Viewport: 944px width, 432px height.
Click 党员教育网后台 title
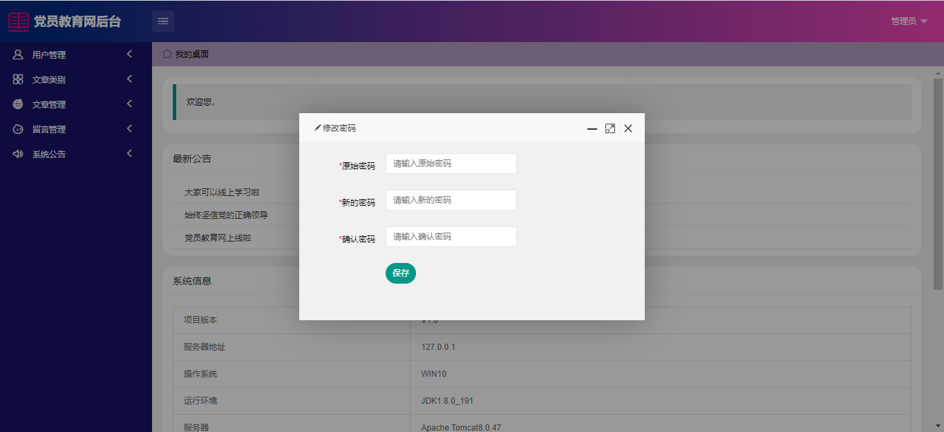(x=77, y=21)
